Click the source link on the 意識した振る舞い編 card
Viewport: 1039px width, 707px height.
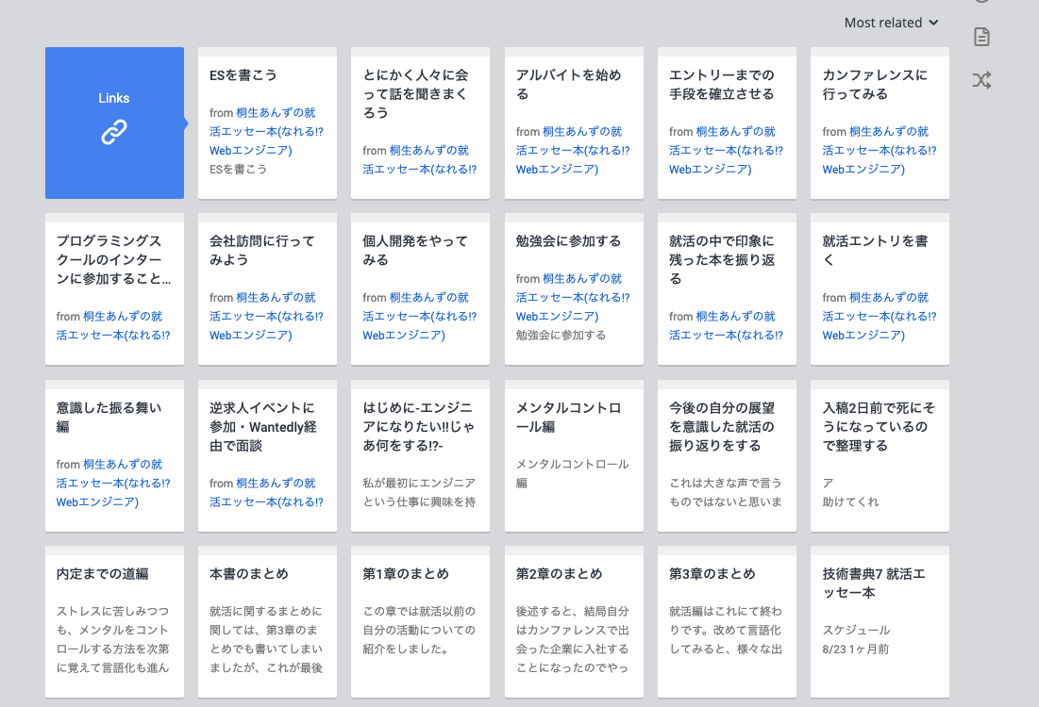click(x=114, y=482)
